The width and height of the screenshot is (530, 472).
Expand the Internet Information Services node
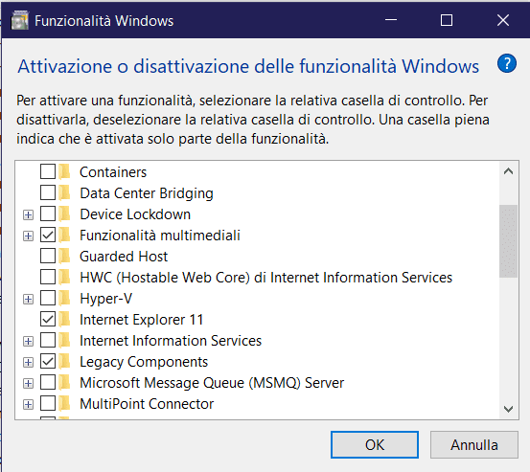28,342
